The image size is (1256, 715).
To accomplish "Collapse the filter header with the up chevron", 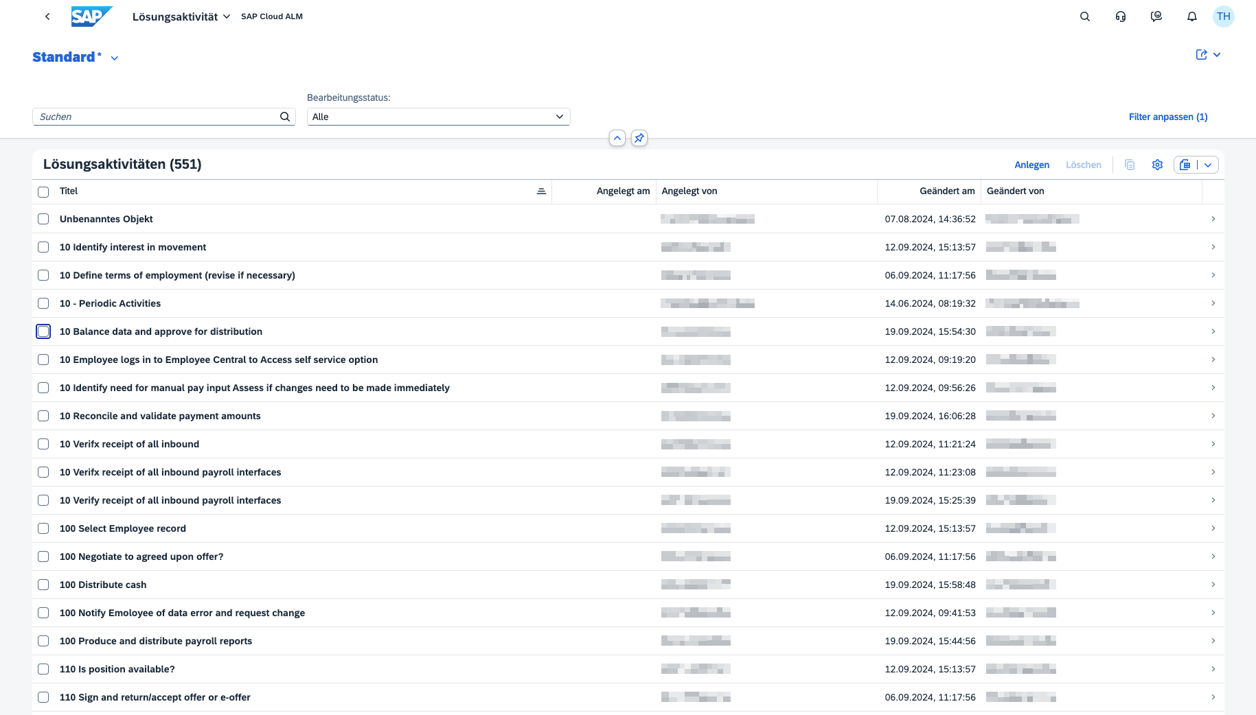I will pos(617,138).
